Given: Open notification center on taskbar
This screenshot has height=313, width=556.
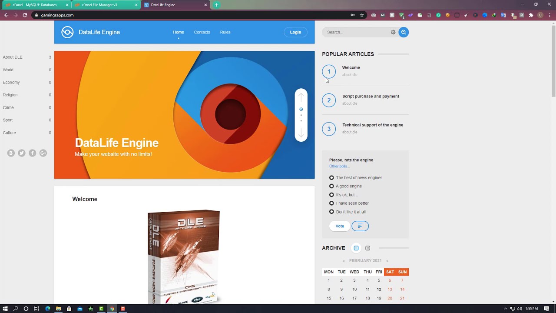Looking at the screenshot, I should pos(546,309).
